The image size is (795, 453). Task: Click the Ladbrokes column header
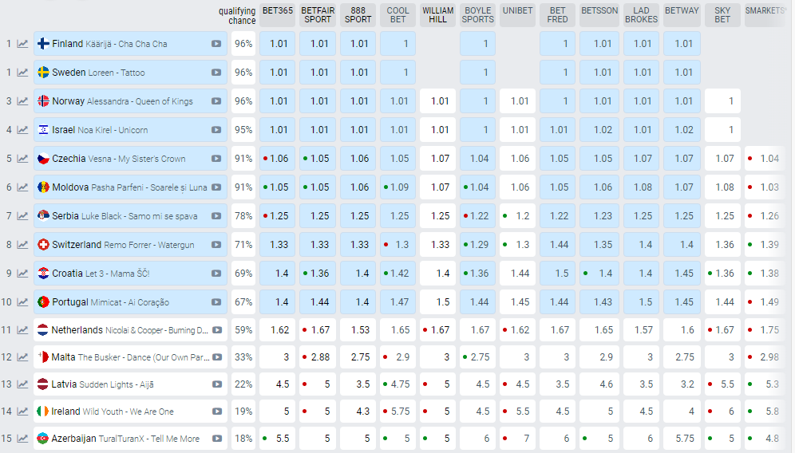pyautogui.click(x=641, y=15)
